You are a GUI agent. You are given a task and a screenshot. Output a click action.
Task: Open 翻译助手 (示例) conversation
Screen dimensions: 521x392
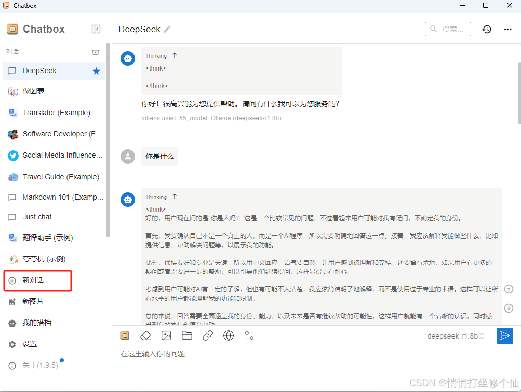[54, 237]
